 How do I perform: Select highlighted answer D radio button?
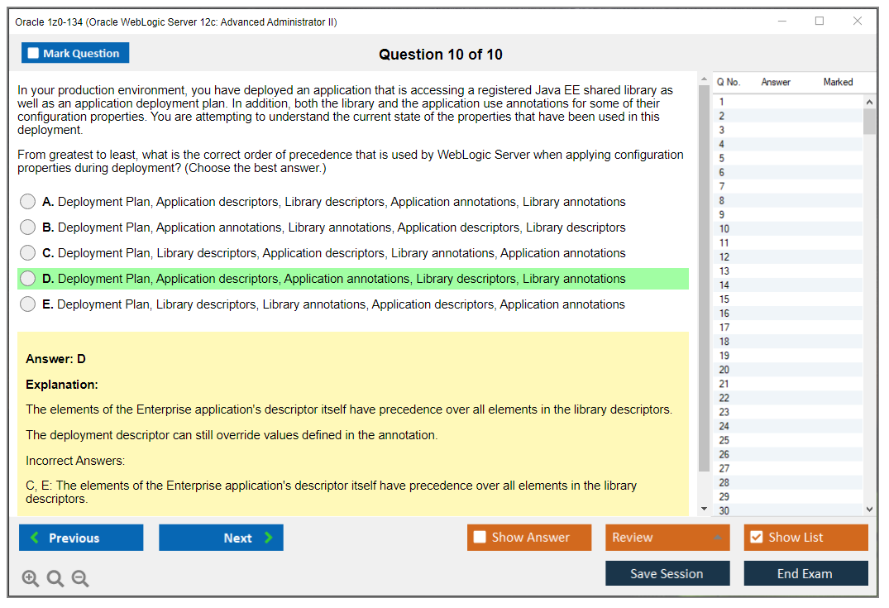point(28,279)
